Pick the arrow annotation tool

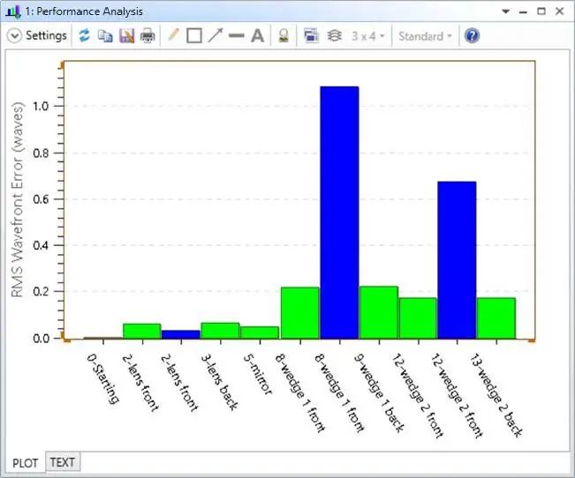coord(216,35)
